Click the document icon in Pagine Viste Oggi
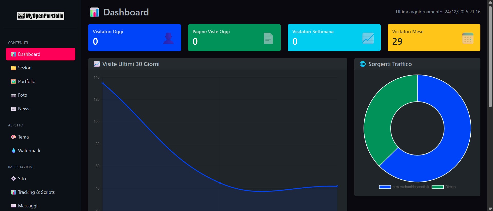This screenshot has height=211, width=493. coord(268,38)
